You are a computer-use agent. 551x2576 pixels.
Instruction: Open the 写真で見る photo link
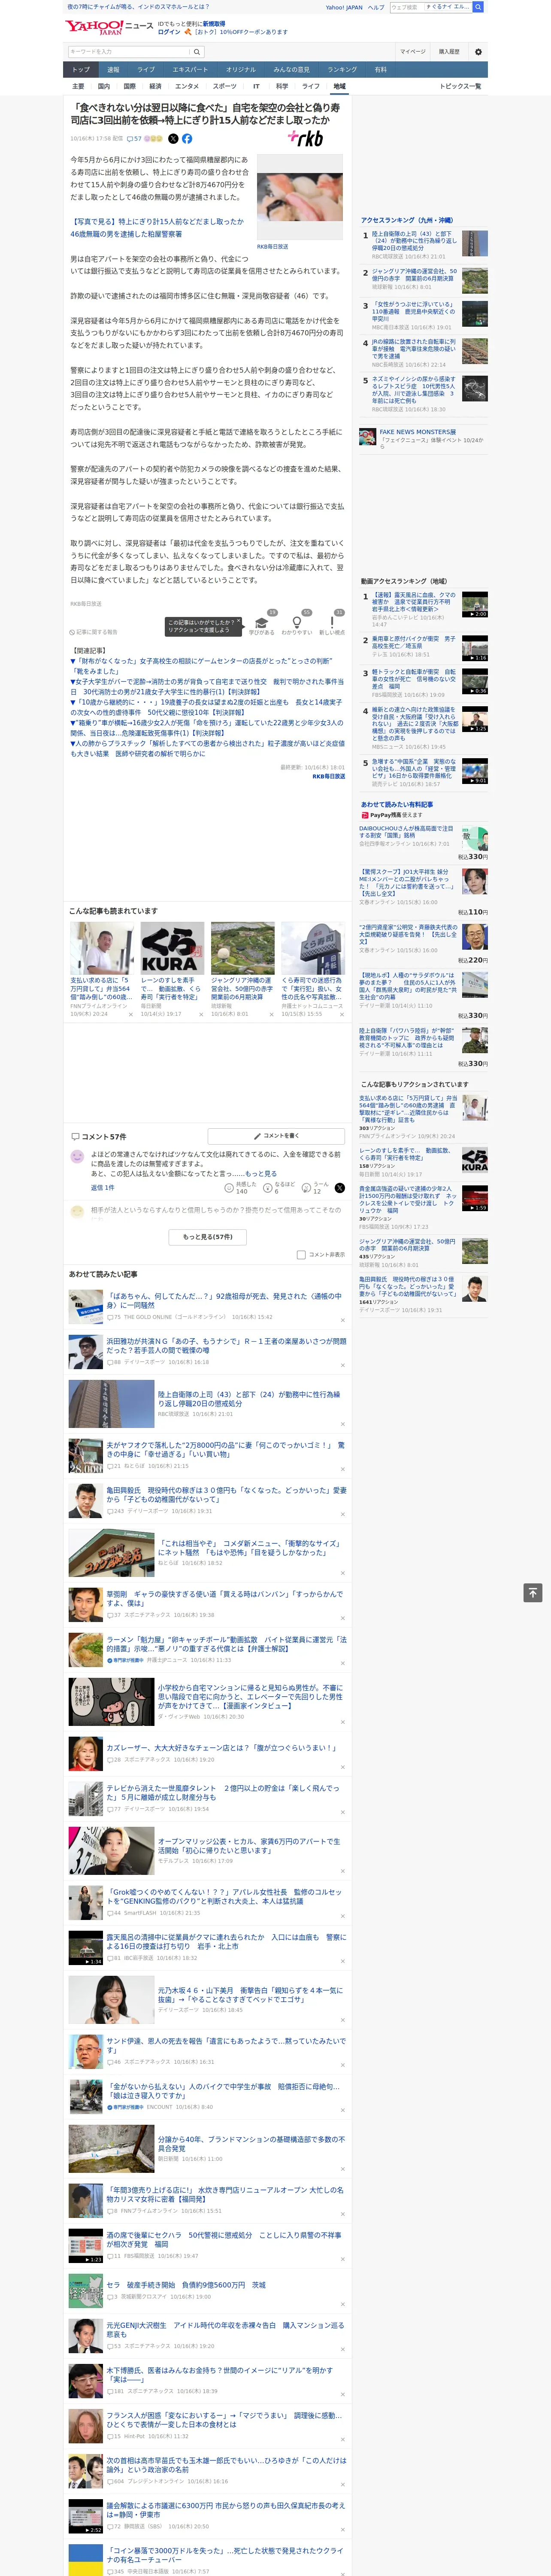[x=156, y=228]
